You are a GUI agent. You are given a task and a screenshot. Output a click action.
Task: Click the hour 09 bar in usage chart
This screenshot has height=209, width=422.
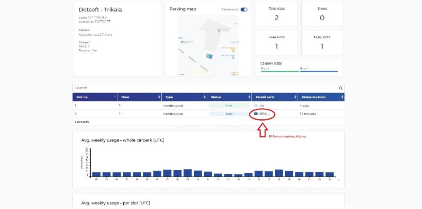[x=187, y=173]
